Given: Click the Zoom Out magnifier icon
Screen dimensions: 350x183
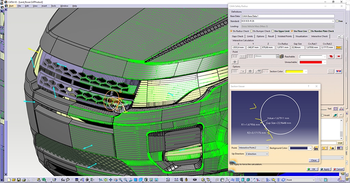Looking at the screenshot, I should [126, 180].
